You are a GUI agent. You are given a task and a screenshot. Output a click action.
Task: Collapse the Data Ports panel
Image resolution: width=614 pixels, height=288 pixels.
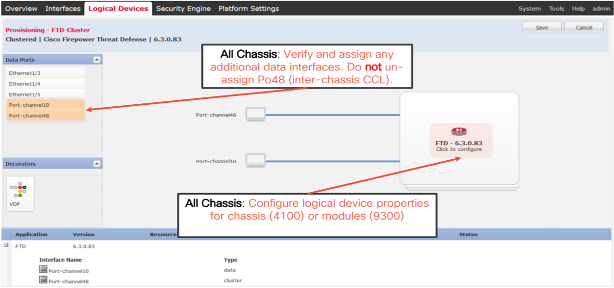97,60
